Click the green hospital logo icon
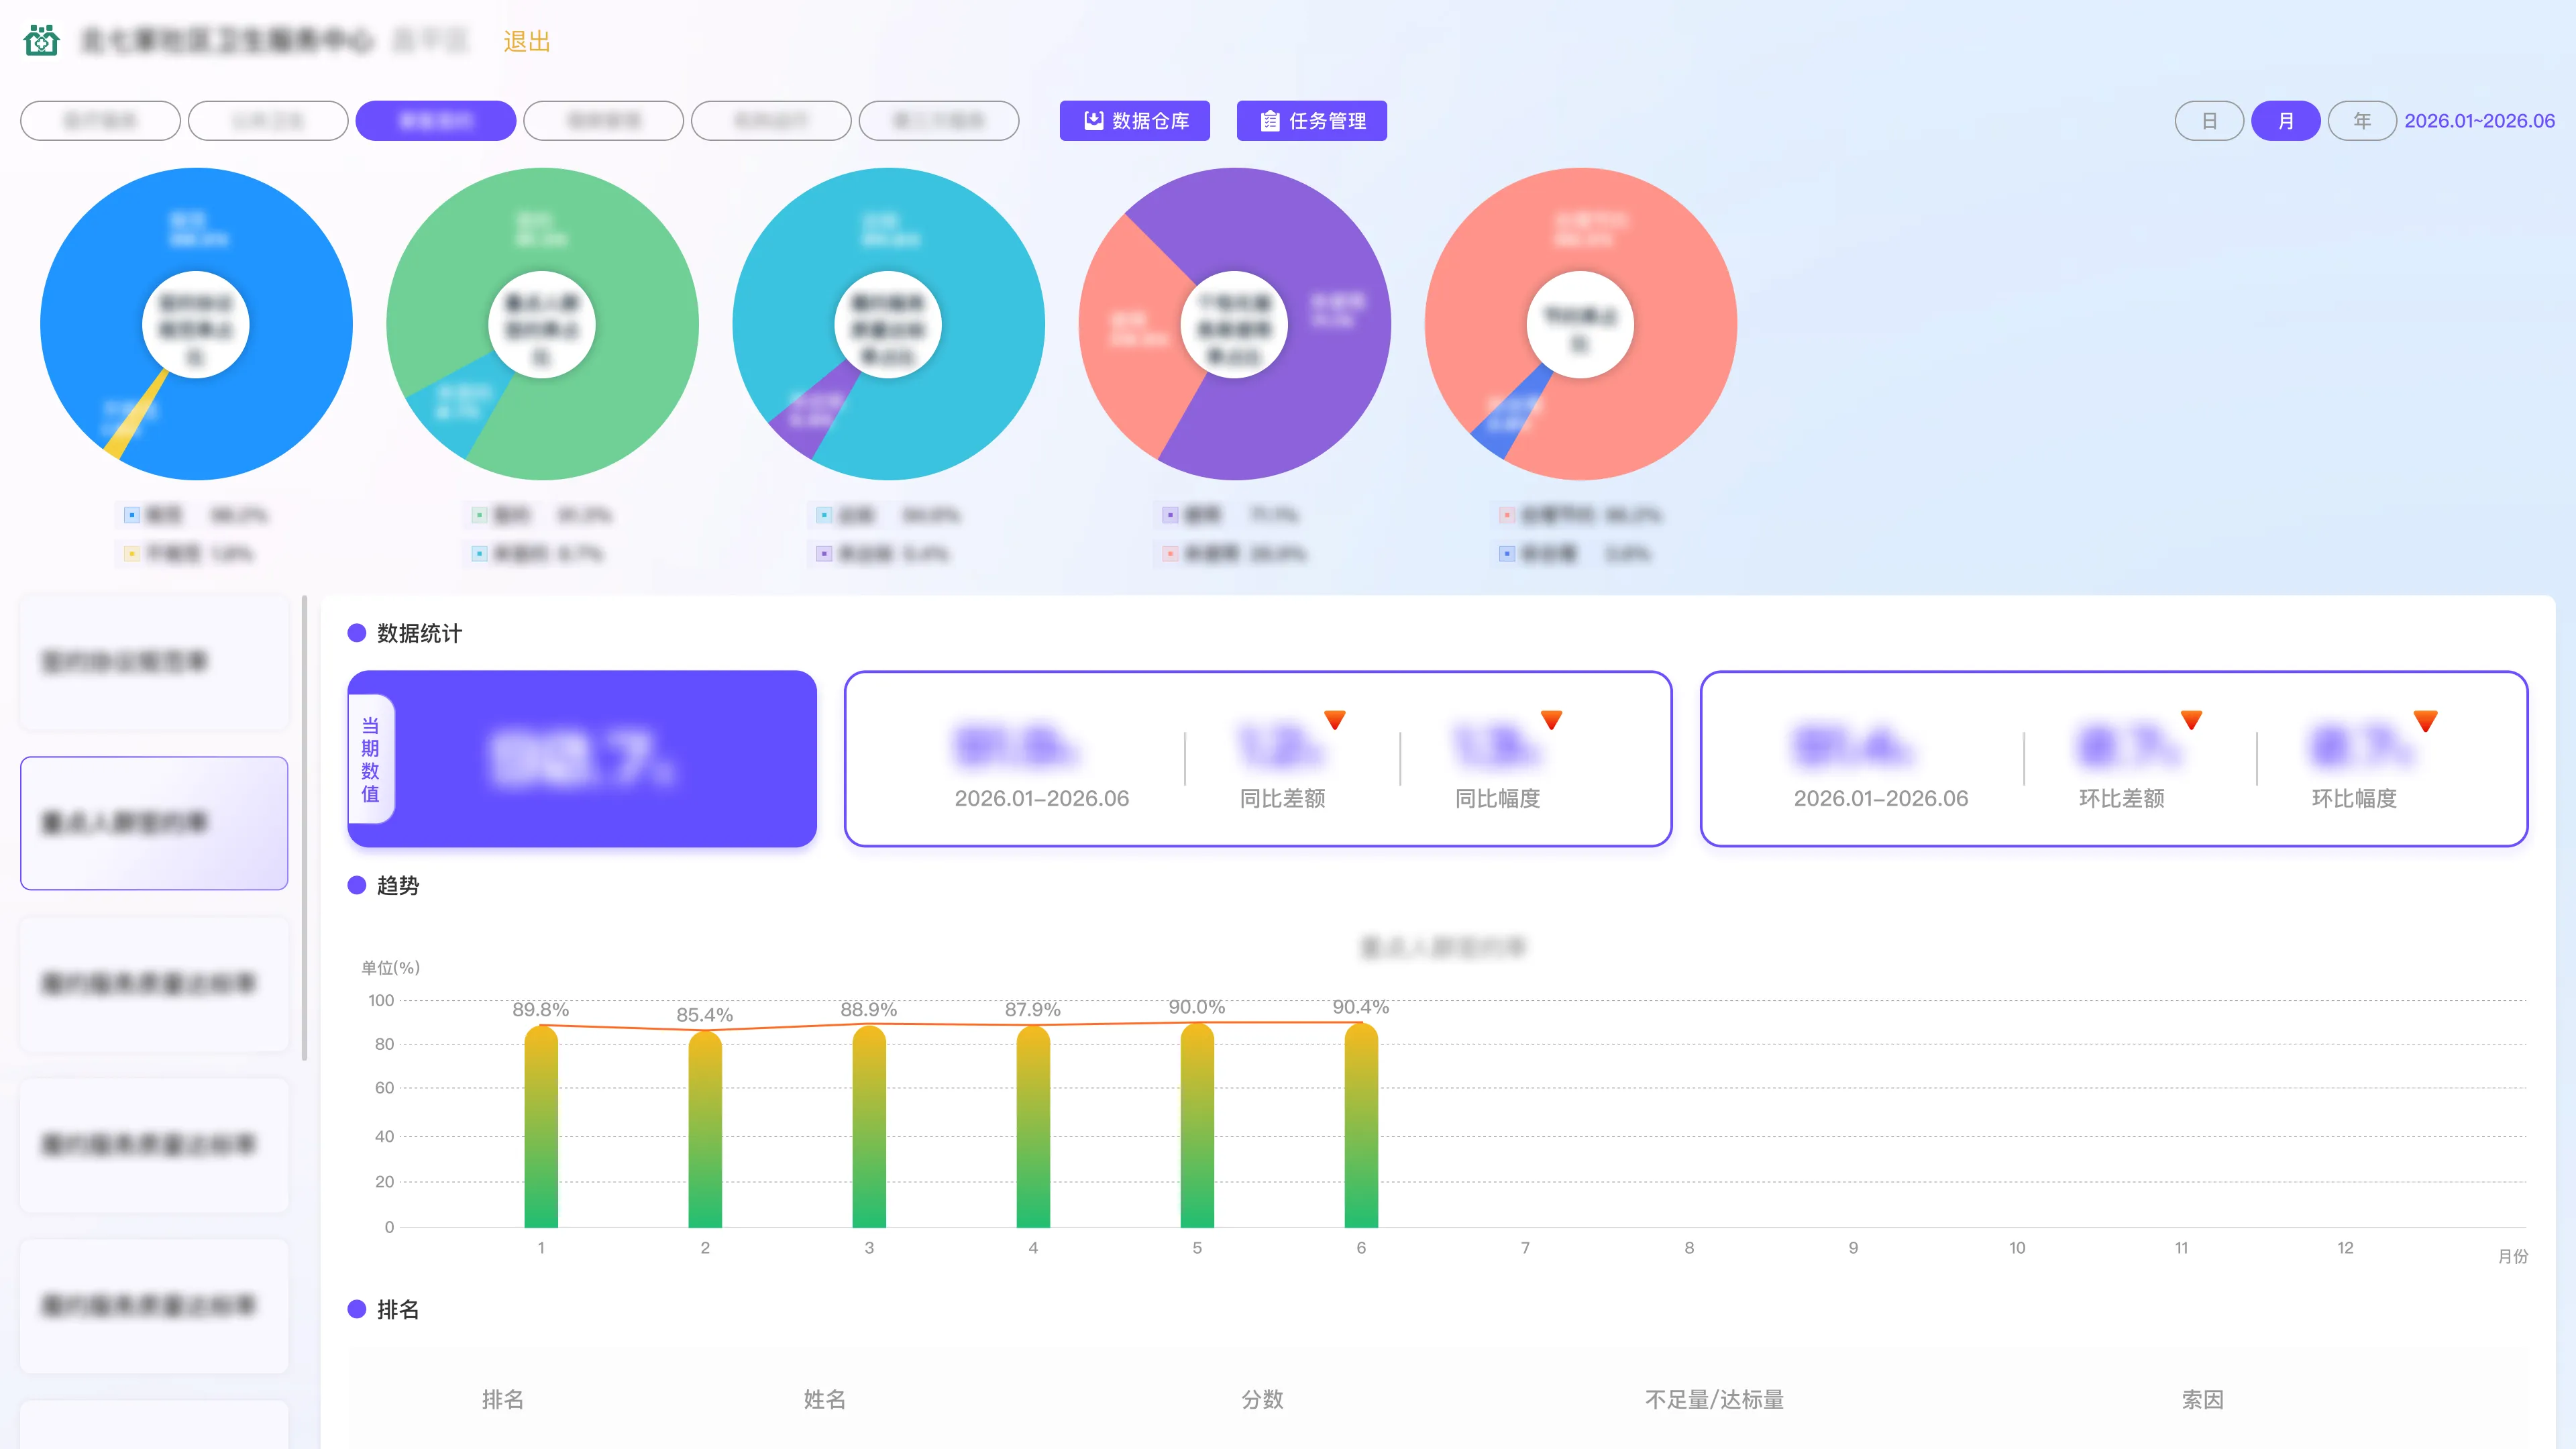This screenshot has width=2576, height=1449. 41,41
